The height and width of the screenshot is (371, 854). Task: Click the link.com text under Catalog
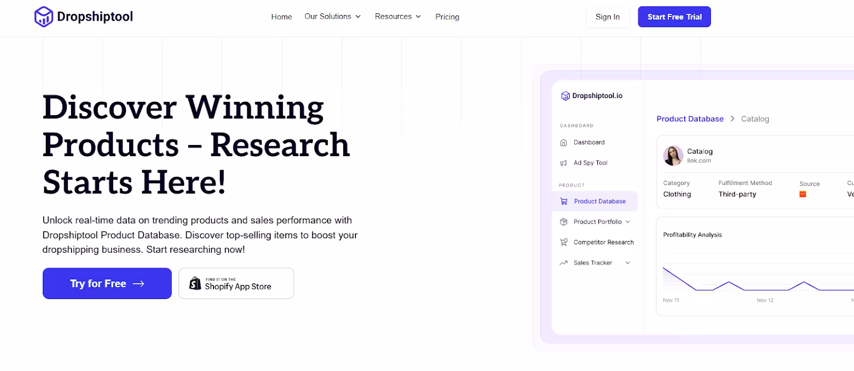pyautogui.click(x=699, y=160)
